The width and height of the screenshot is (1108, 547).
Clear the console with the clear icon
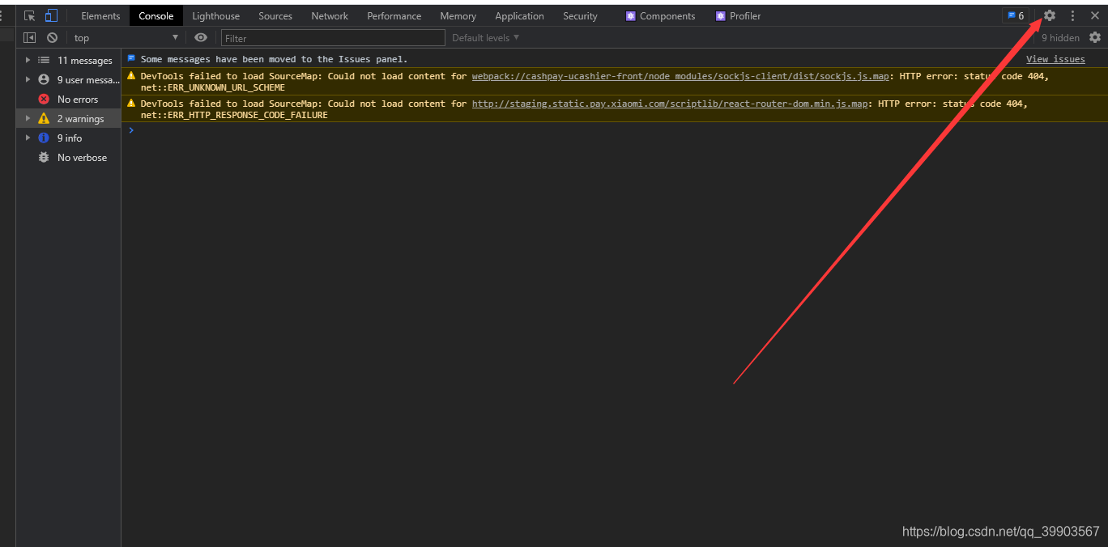coord(52,37)
